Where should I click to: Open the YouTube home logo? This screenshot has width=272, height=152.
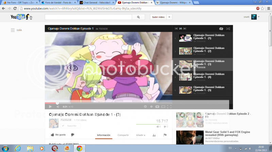point(22,17)
